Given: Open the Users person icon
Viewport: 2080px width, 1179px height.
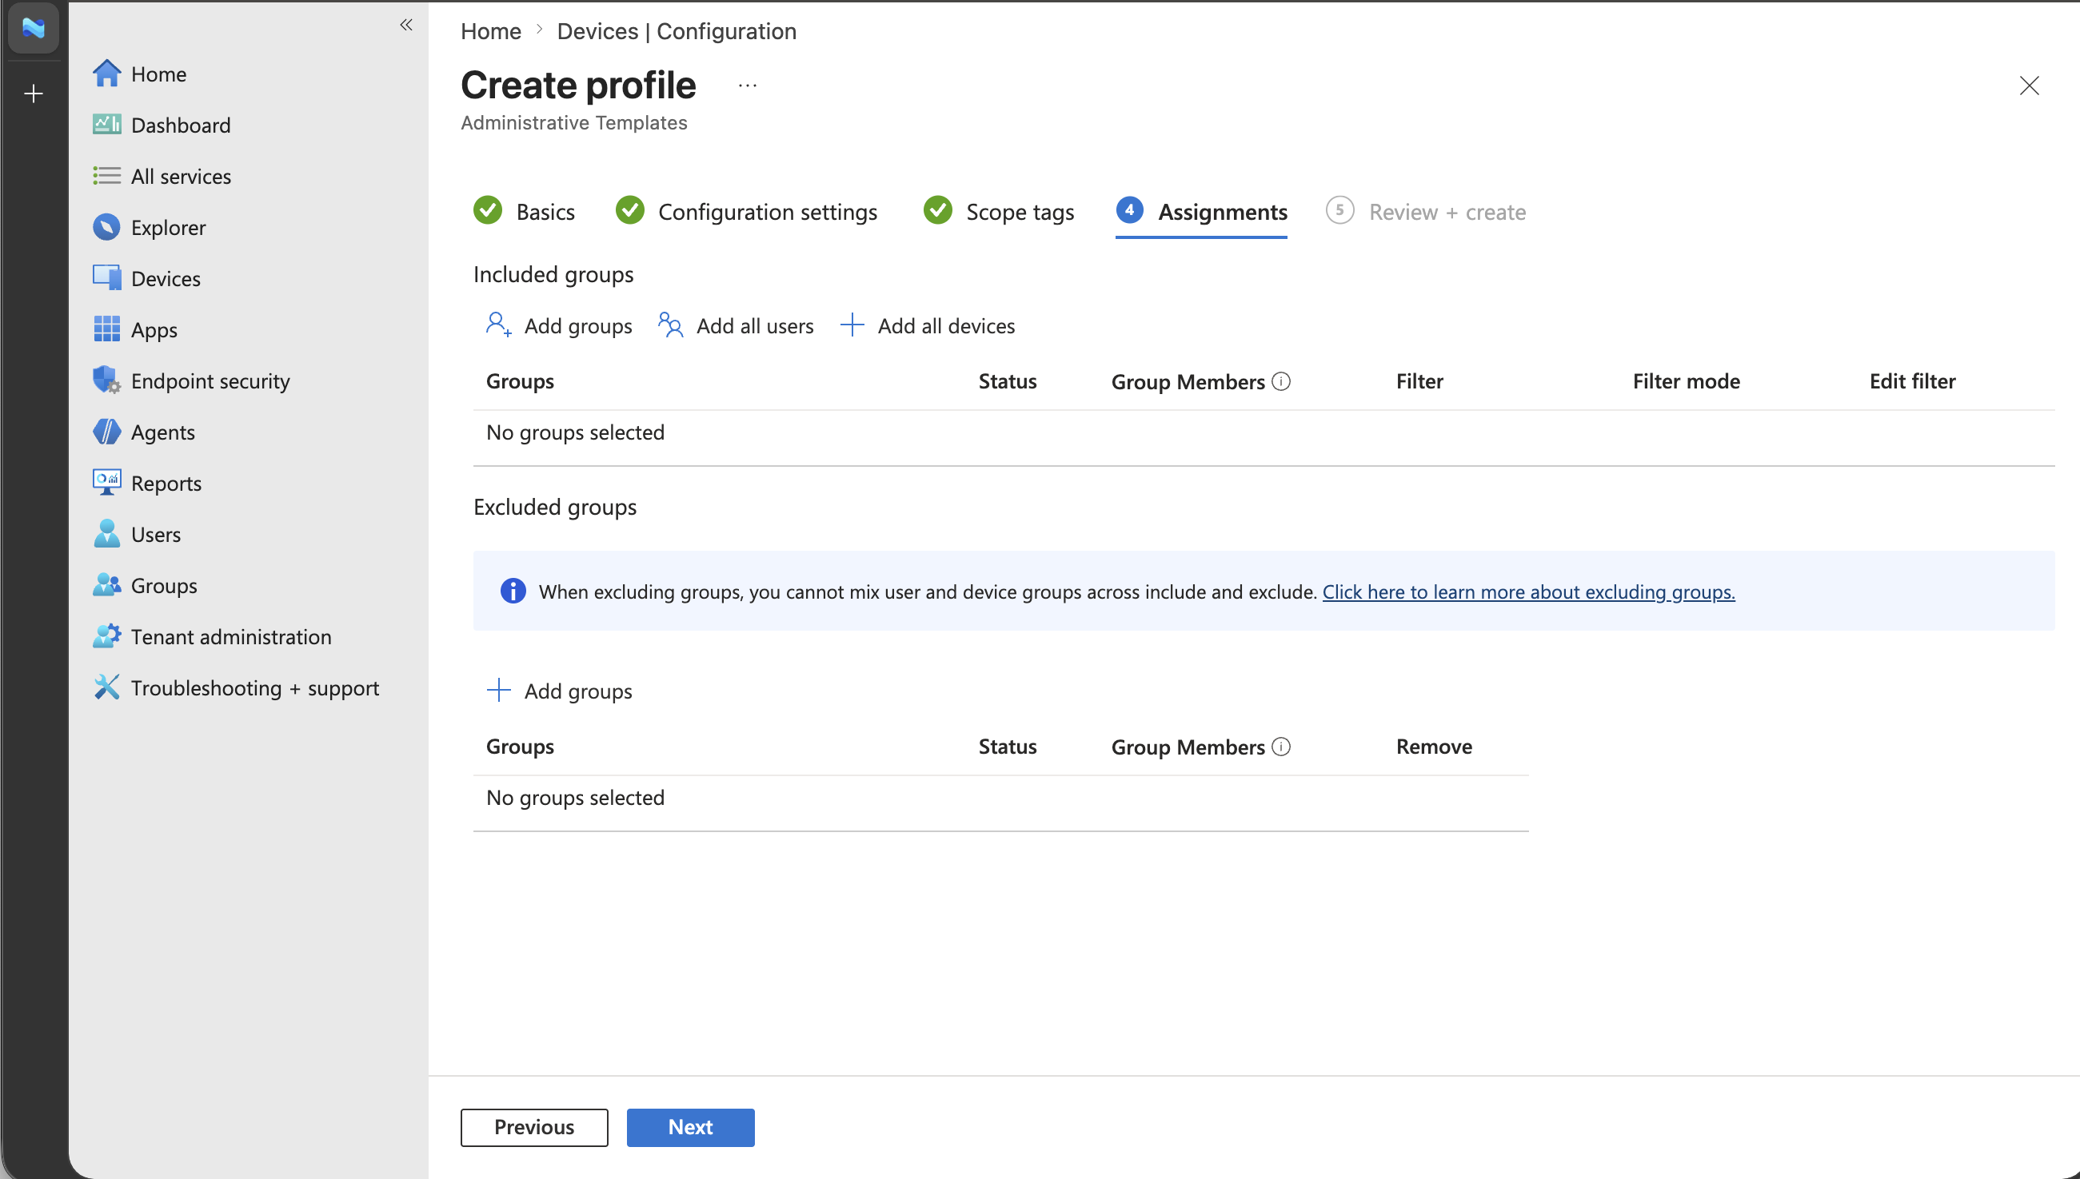Looking at the screenshot, I should click(106, 534).
